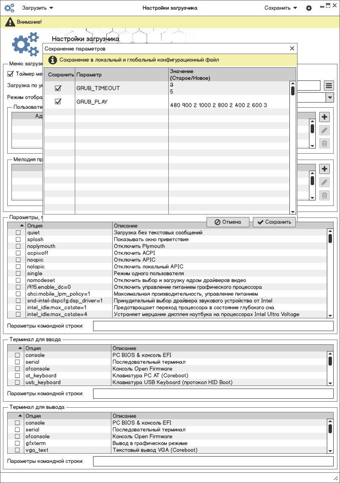
Task: Select console row in output terminal list
Action: click(x=167, y=423)
